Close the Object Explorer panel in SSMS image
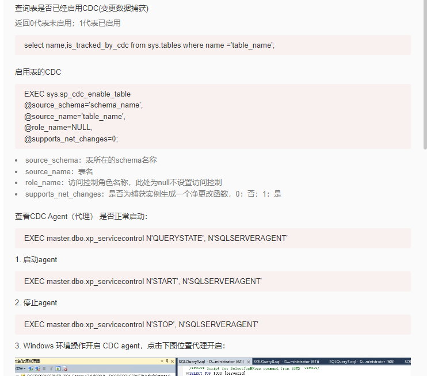Screen dimensions: 427x376 point(172,361)
